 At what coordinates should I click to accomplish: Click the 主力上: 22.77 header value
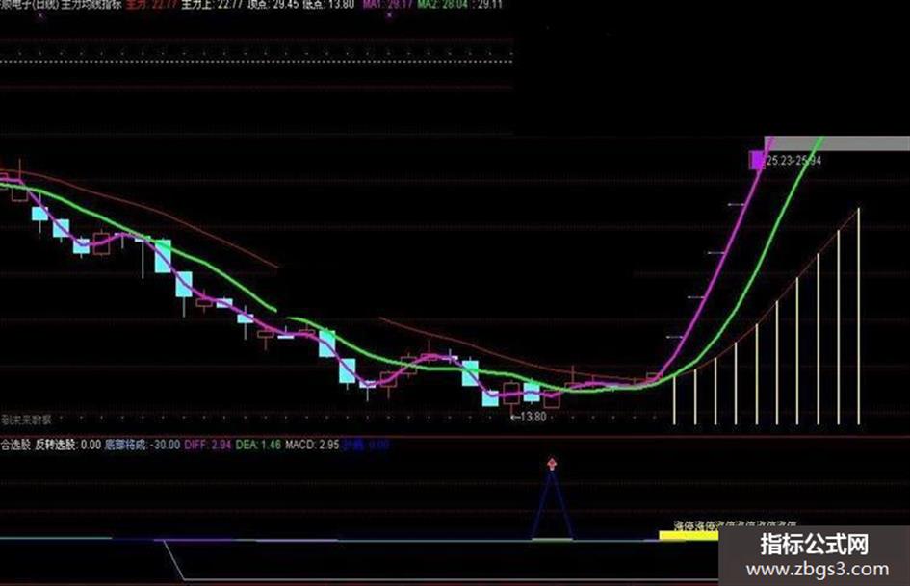pos(211,4)
